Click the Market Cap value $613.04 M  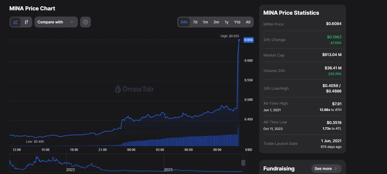[332, 55]
